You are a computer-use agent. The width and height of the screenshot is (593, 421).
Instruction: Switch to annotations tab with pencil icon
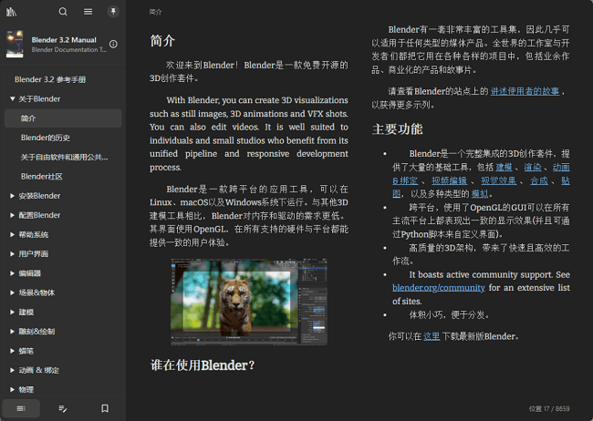(63, 408)
